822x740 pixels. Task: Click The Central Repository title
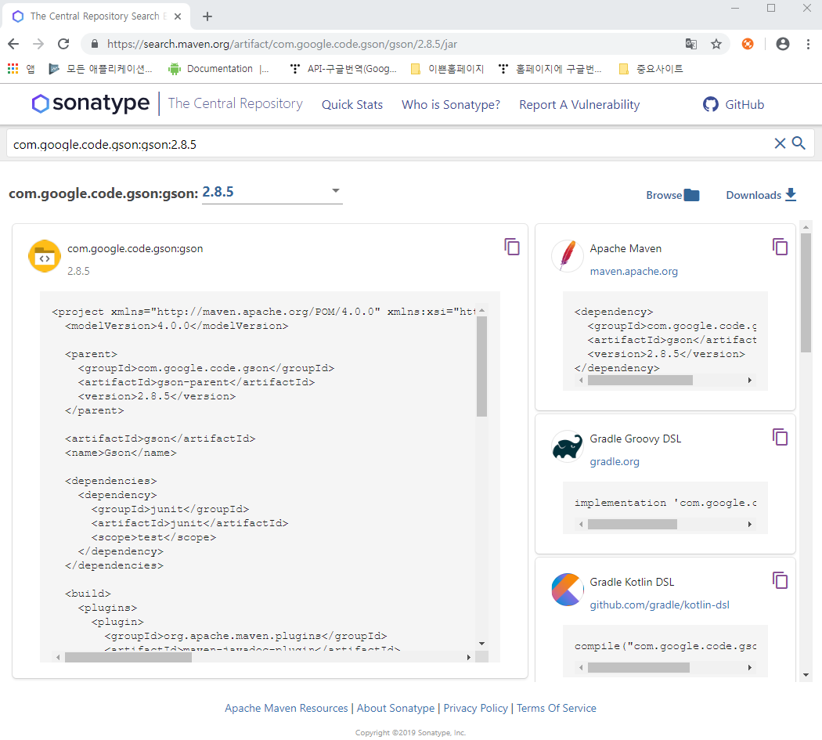pos(236,103)
